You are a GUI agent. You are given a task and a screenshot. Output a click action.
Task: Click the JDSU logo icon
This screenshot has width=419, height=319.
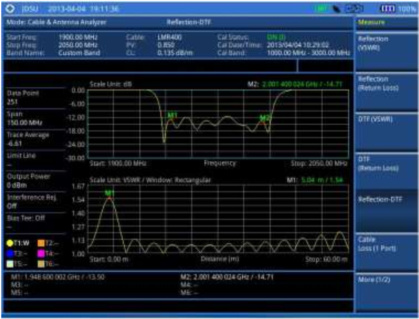[x=10, y=9]
